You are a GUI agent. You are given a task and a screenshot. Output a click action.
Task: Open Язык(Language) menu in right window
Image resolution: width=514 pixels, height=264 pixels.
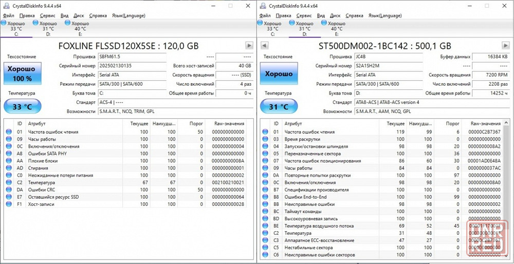[x=385, y=15]
